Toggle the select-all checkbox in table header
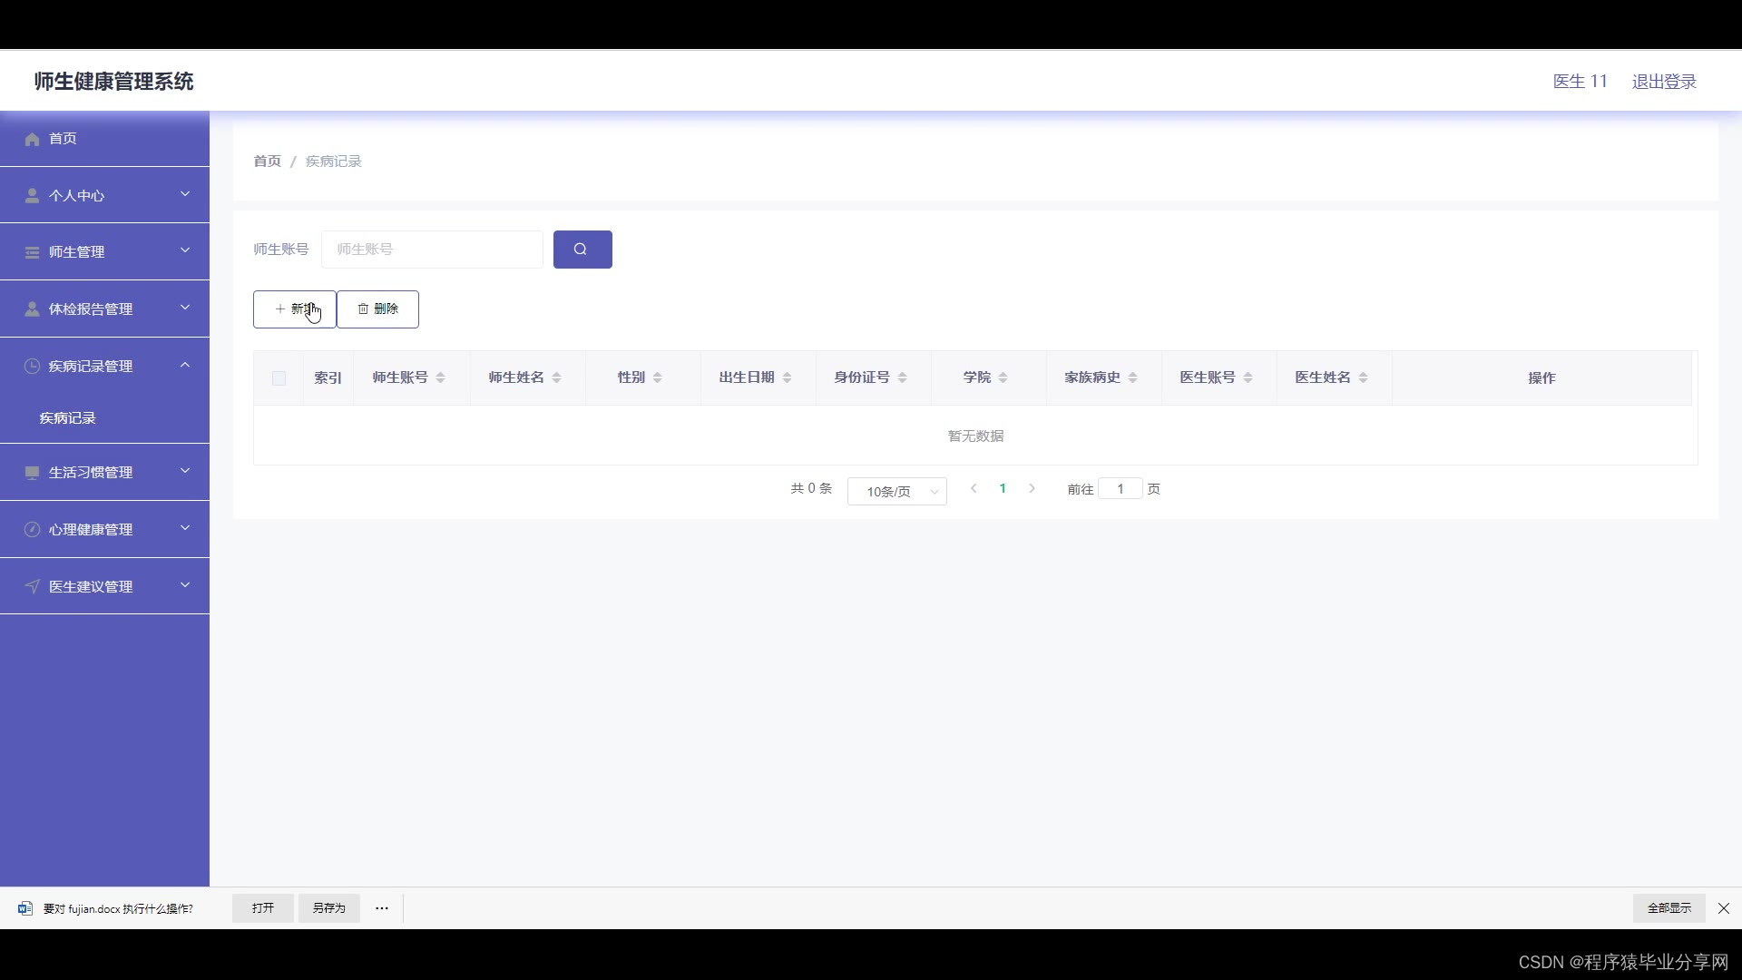Viewport: 1742px width, 980px height. click(x=279, y=378)
